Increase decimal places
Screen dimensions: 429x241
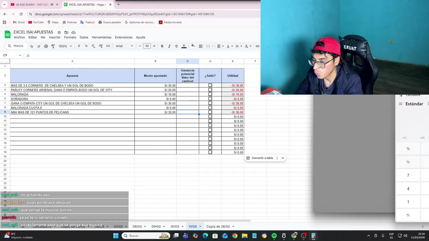pos(101,46)
